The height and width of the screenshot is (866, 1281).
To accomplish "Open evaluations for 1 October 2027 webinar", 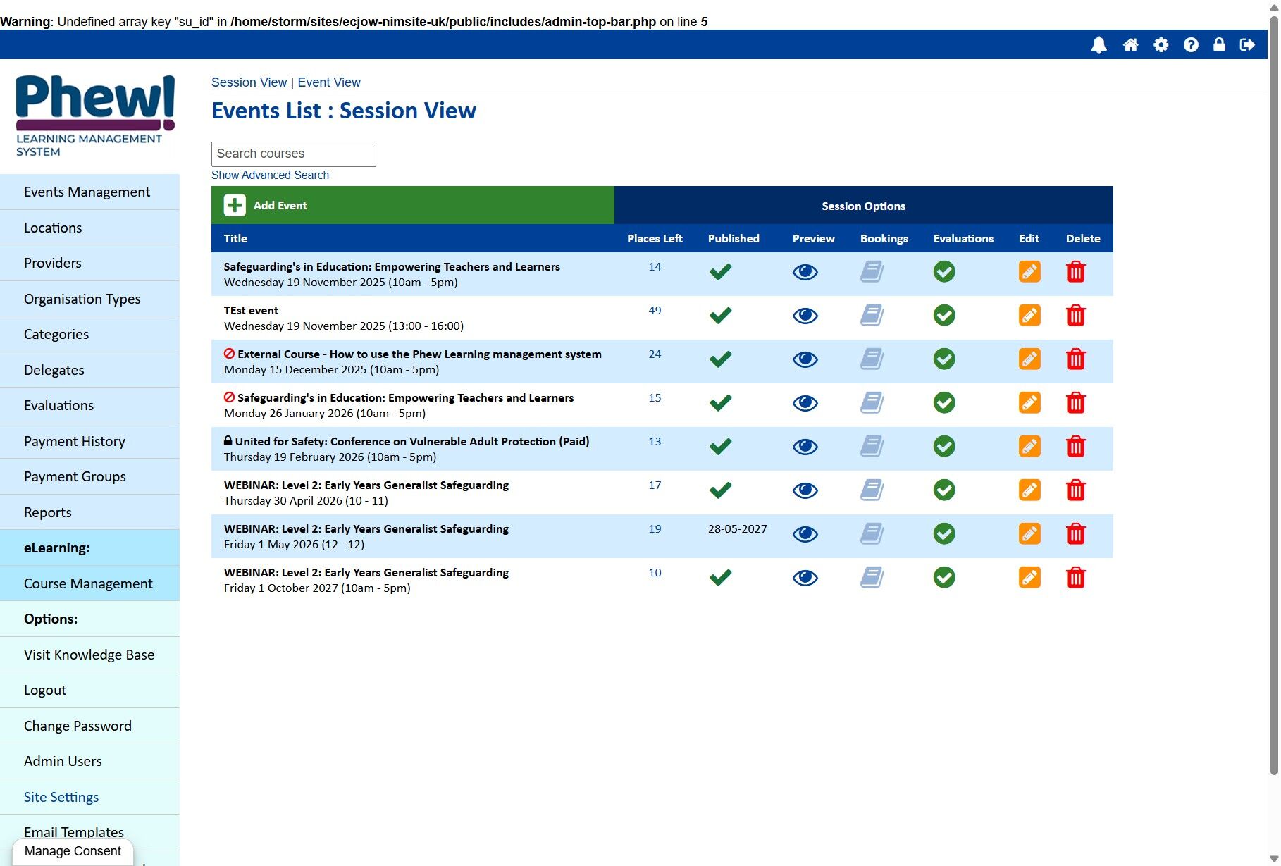I will point(944,577).
